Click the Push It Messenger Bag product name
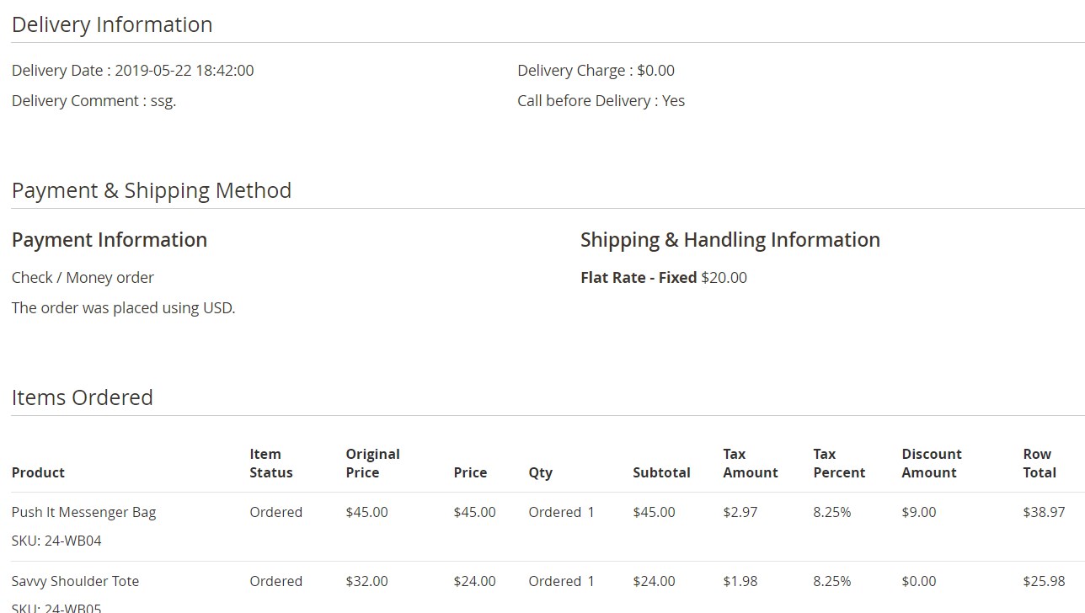 (83, 512)
